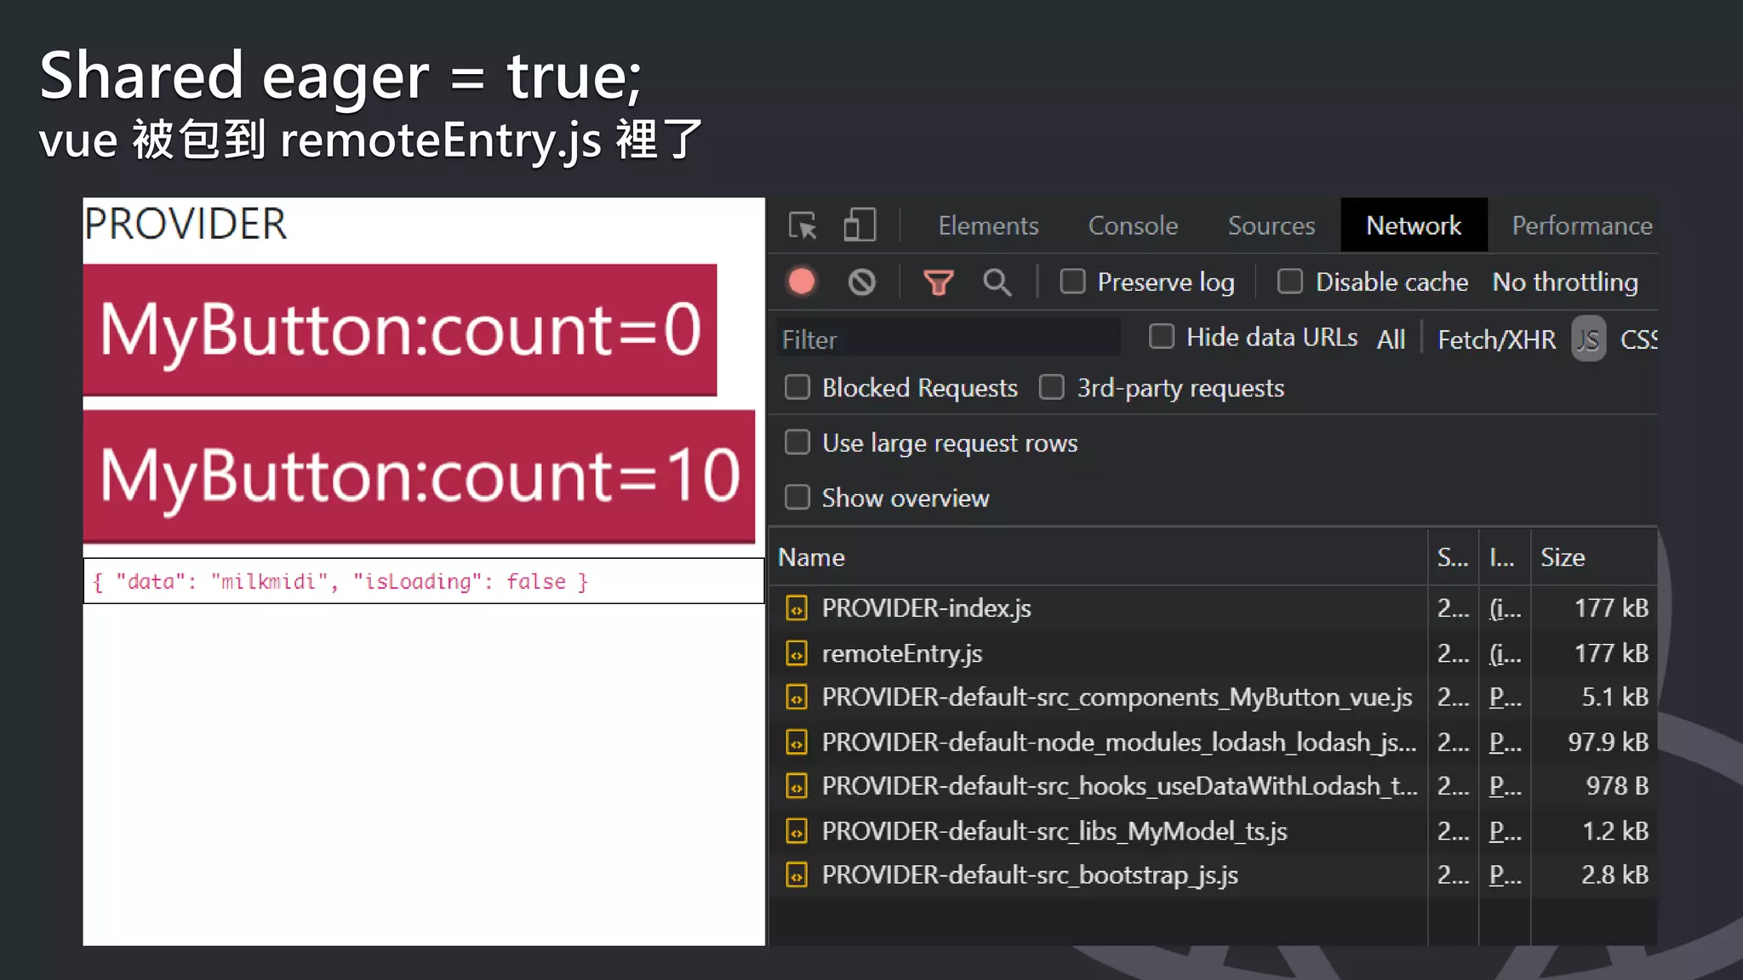Click the PROVIDER heading text

click(x=186, y=225)
